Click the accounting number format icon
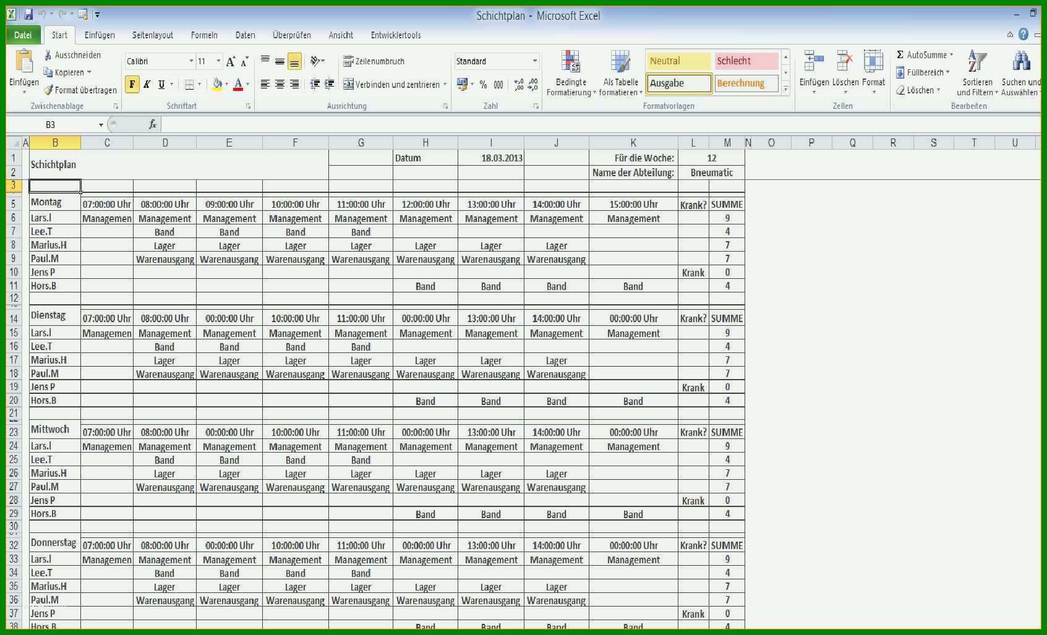 [462, 85]
